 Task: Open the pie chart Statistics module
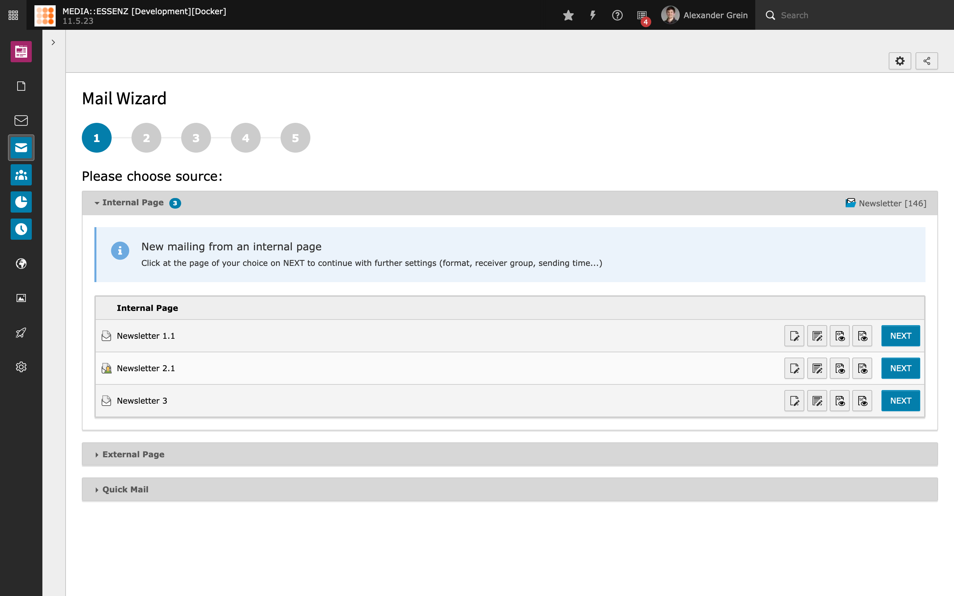pos(21,202)
